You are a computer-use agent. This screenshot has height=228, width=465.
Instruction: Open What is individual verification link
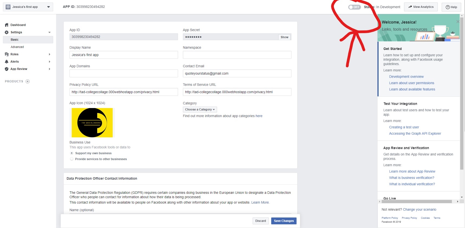click(x=412, y=184)
